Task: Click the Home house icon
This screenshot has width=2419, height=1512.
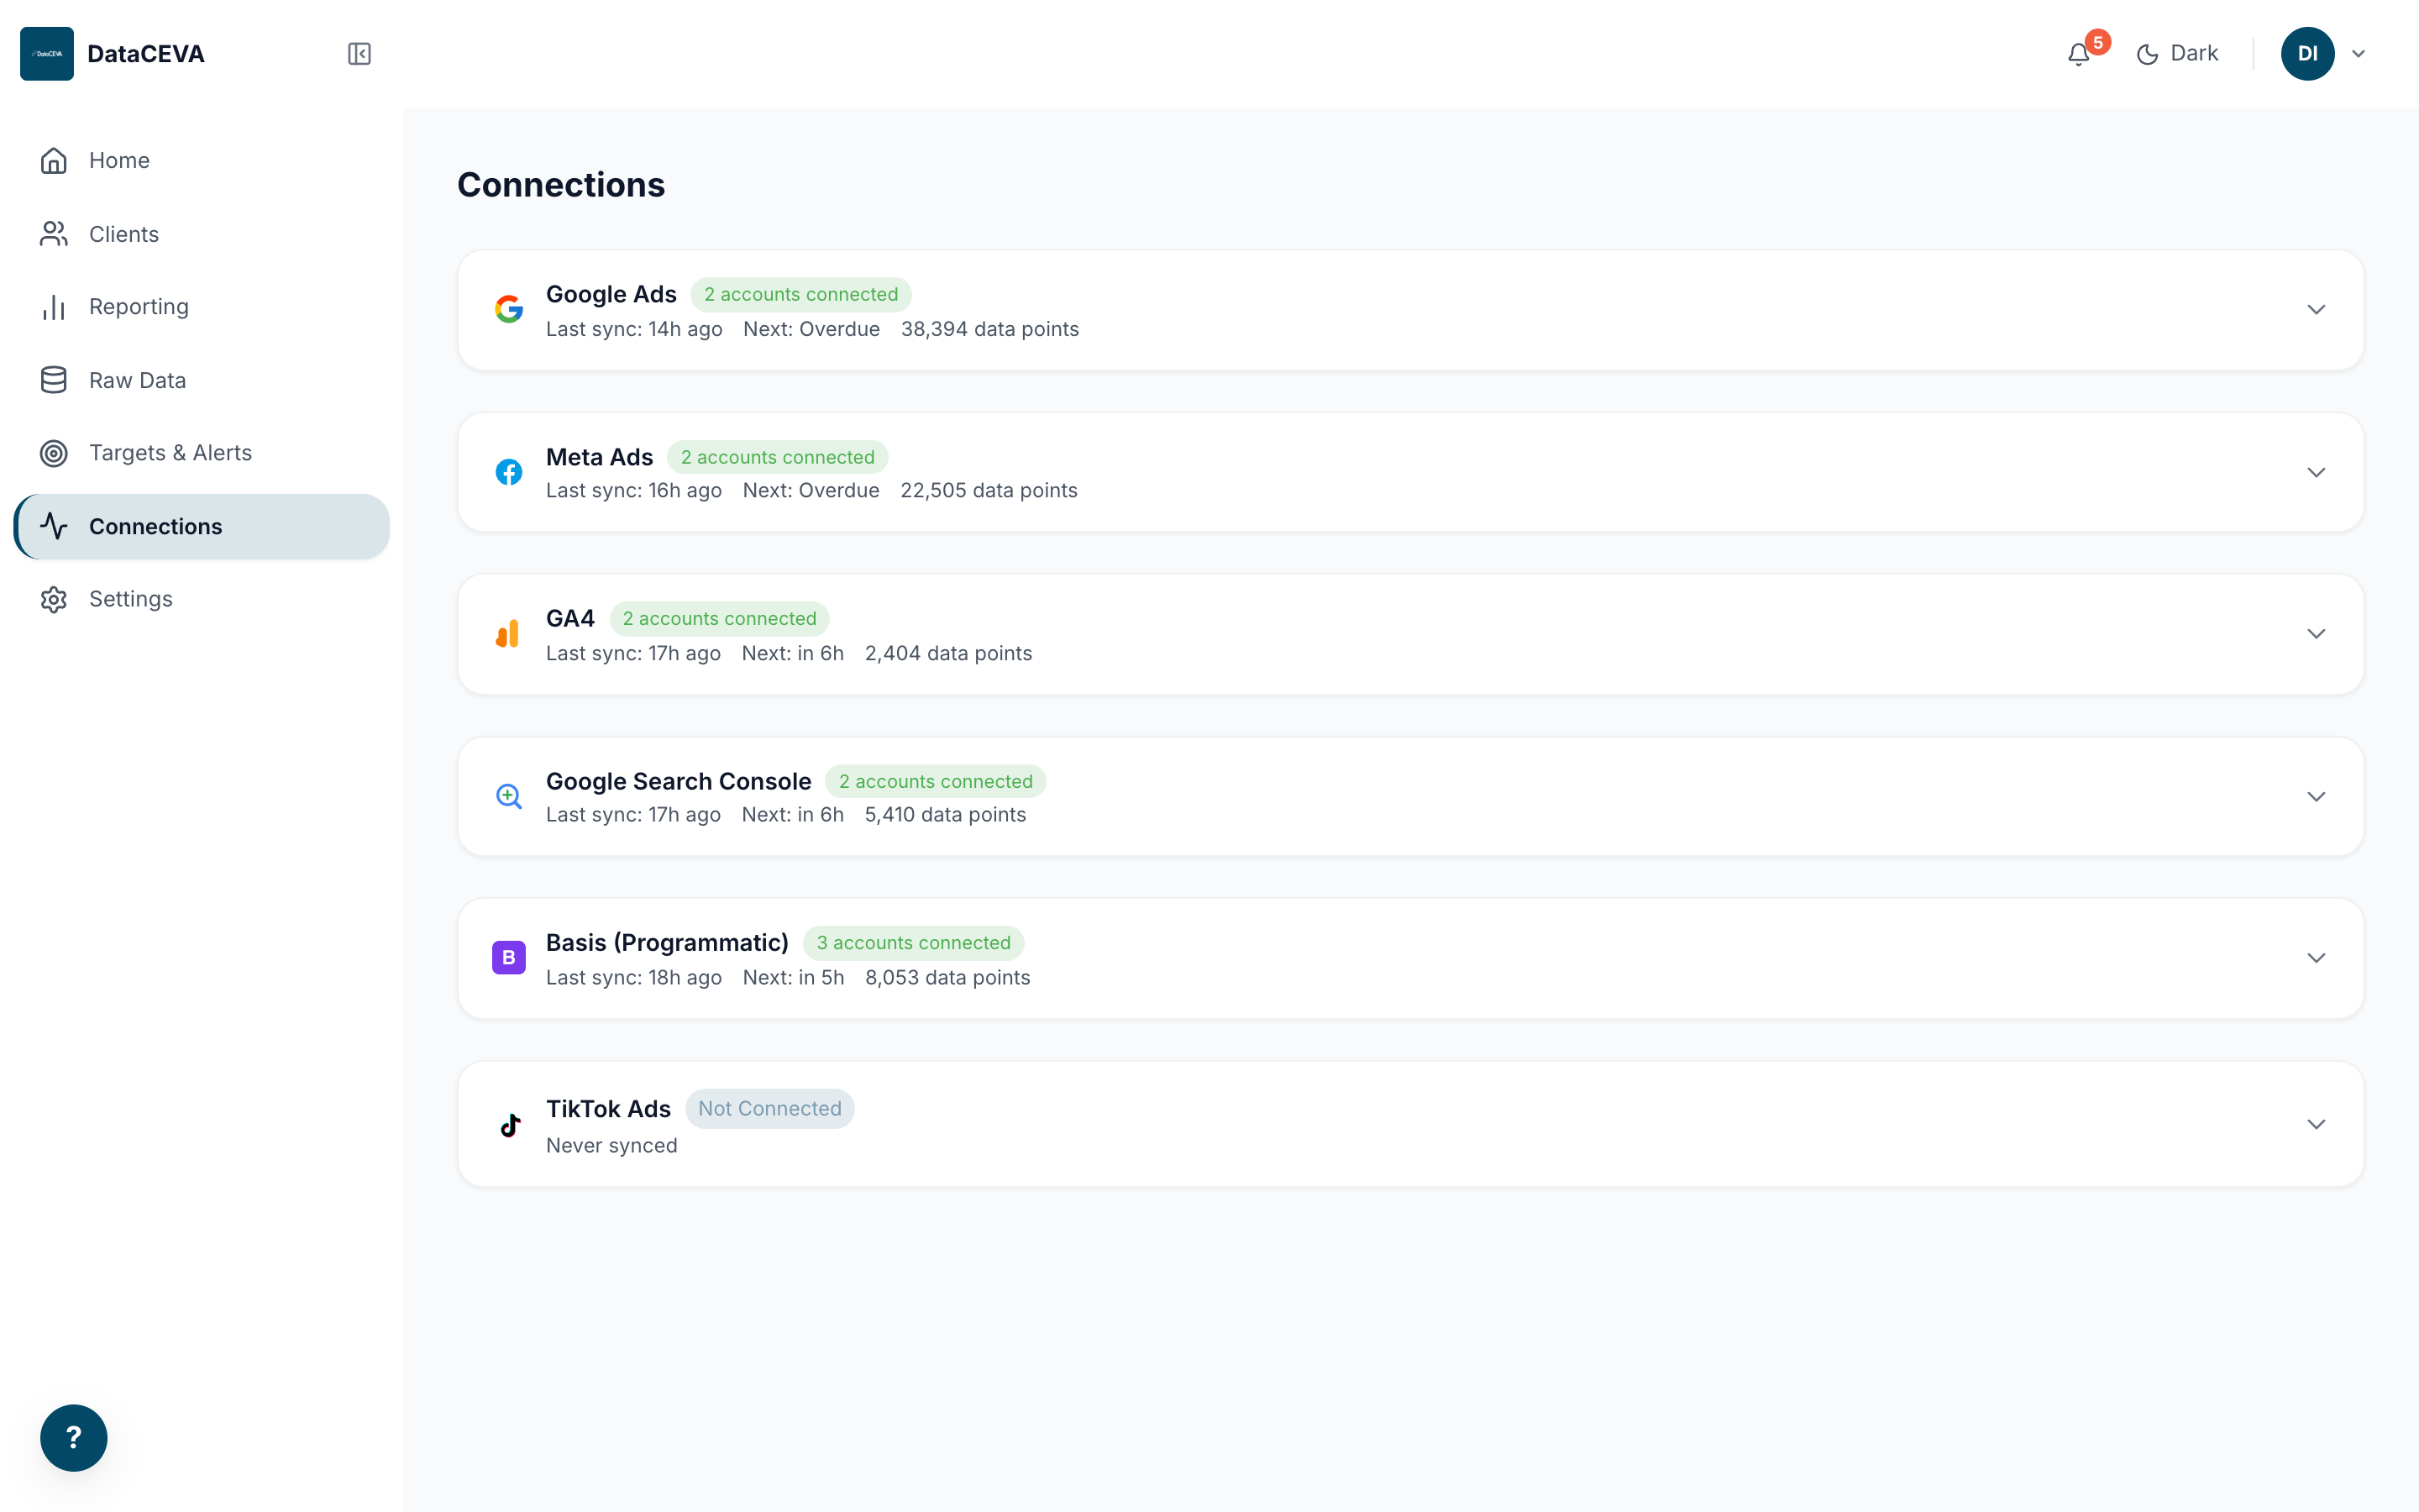Action: [x=54, y=160]
